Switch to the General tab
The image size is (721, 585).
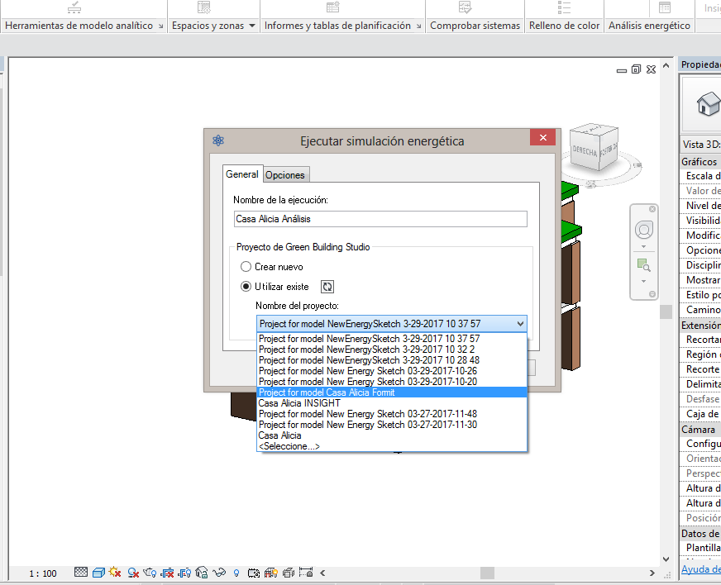click(x=242, y=174)
